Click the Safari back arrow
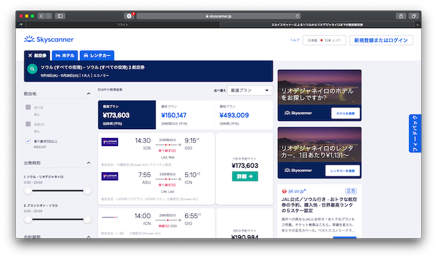This screenshot has height=259, width=437. [41, 16]
